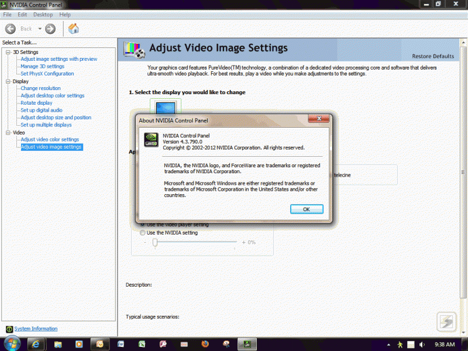Open the Windows Start button
Viewport: 468px width, 351px height.
tap(11, 343)
